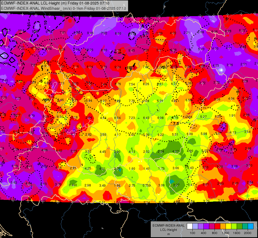Click the shear value 6.25
This screenshot has width=258, height=238.
tap(218, 116)
